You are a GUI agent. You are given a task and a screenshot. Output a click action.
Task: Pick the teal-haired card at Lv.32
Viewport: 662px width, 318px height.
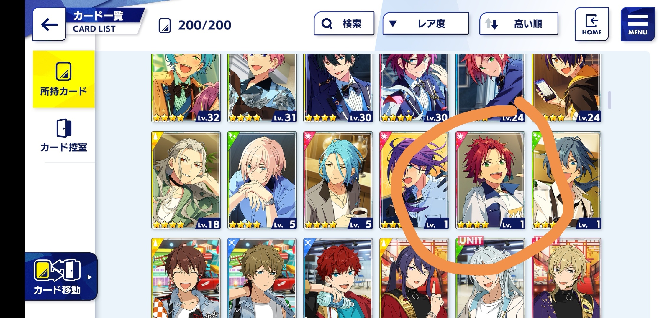click(x=186, y=88)
